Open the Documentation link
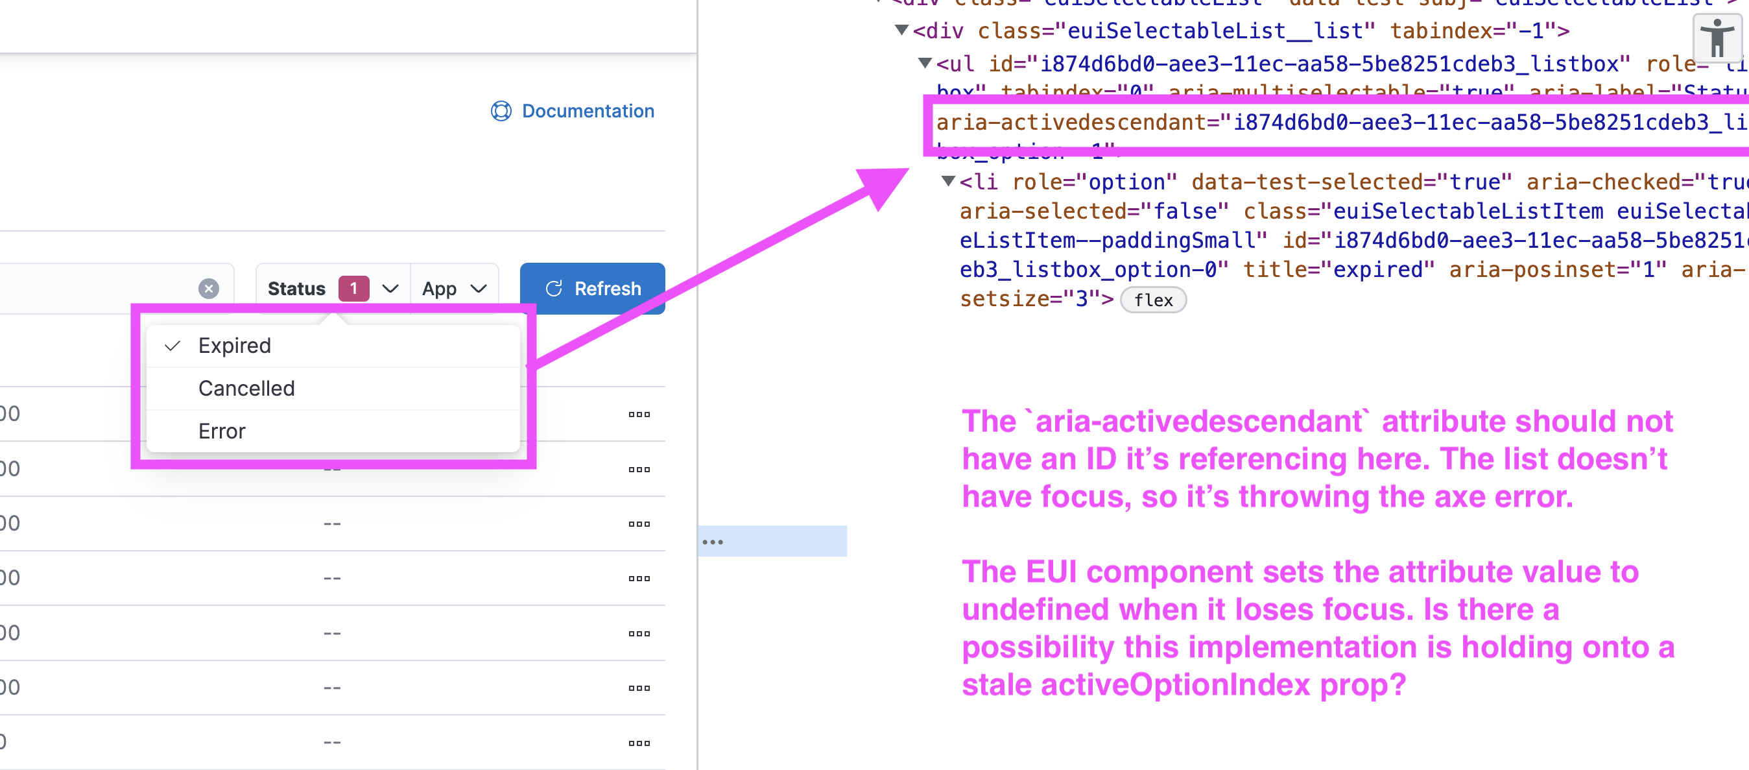The width and height of the screenshot is (1749, 770). click(588, 111)
